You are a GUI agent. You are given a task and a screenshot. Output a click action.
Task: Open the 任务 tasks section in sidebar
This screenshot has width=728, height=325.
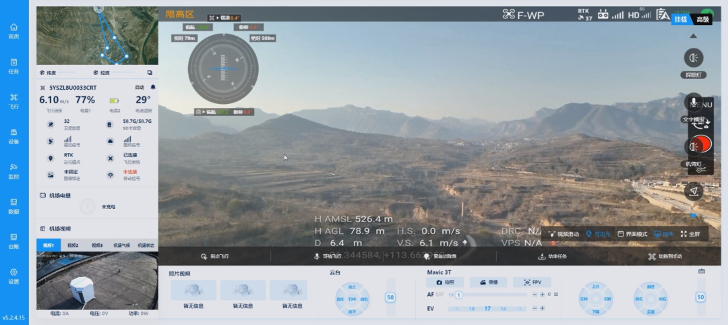(13, 65)
